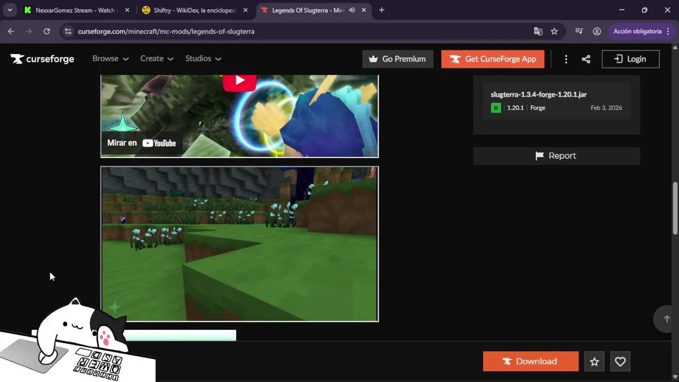Viewport: 679px width, 382px height.
Task: Expand the Browse menu
Action: (110, 58)
